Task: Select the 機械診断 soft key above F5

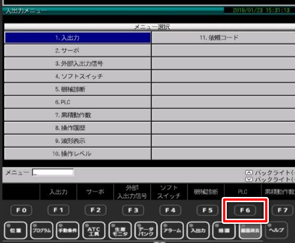Action: (x=206, y=192)
